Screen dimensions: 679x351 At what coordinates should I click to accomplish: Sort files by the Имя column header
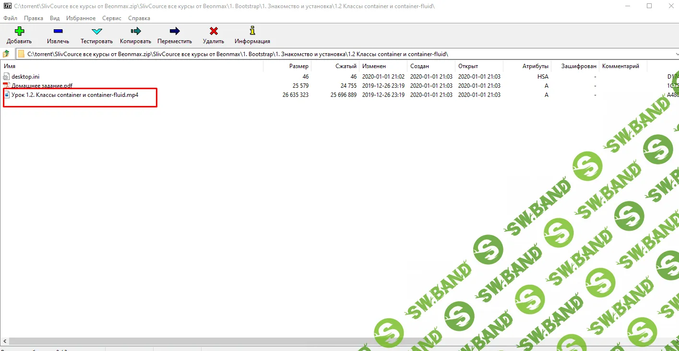(x=10, y=66)
